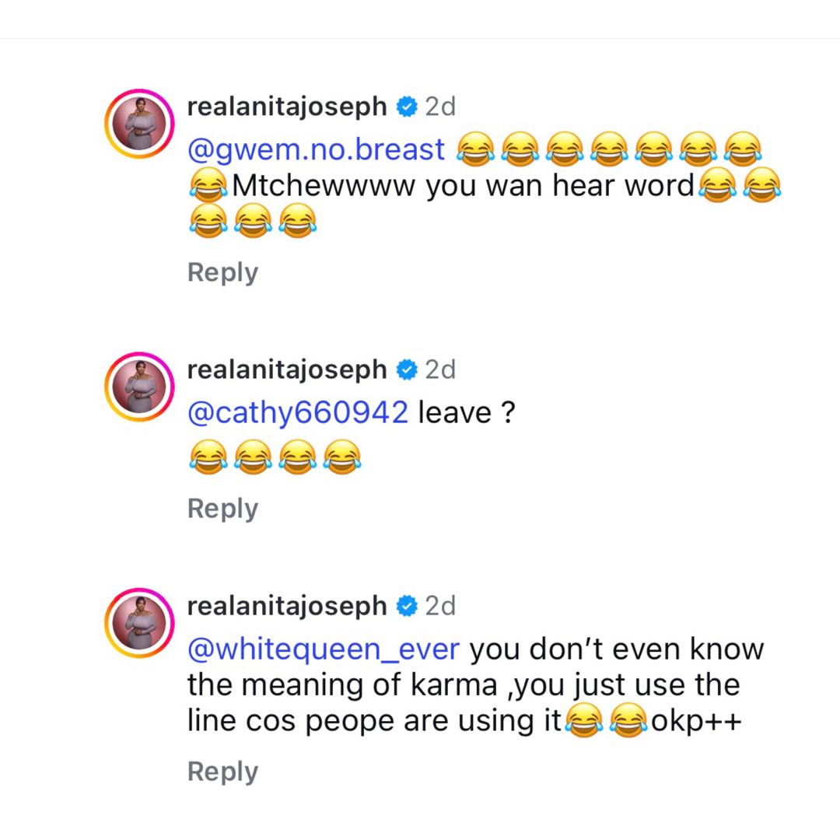The image size is (840, 840).
Task: Click the "Mtchewwww you wan hear word" text
Action: click(x=463, y=186)
